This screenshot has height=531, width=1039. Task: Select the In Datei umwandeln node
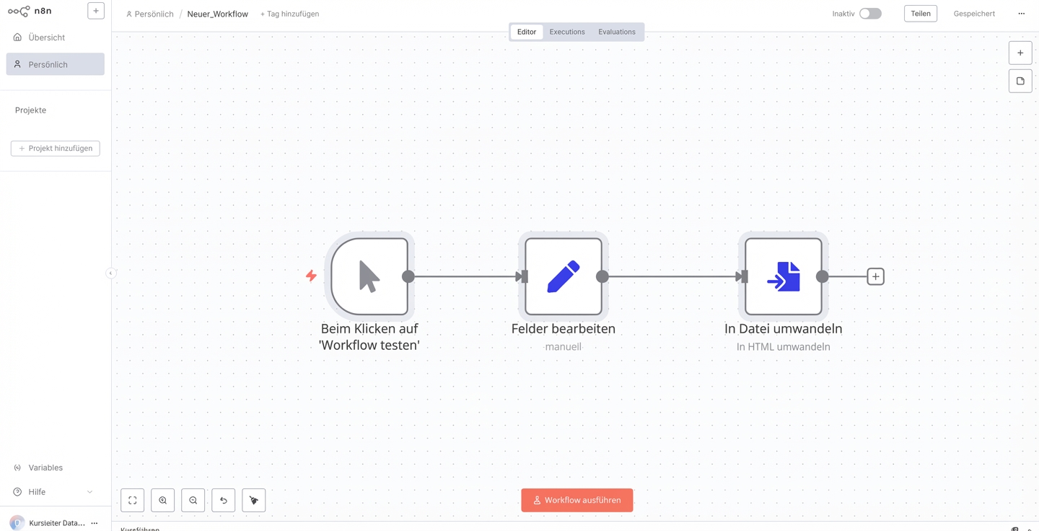(x=784, y=276)
